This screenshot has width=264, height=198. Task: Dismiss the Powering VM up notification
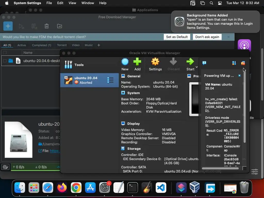tap(240, 76)
